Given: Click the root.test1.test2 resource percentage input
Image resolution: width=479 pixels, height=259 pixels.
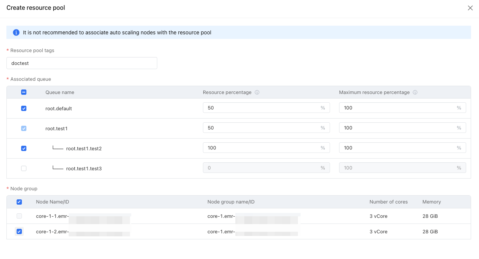Looking at the screenshot, I should [x=266, y=148].
